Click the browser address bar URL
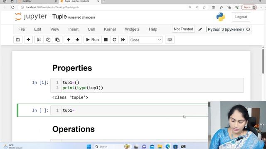Viewport: 266px width, 149px height. (x=52, y=7)
